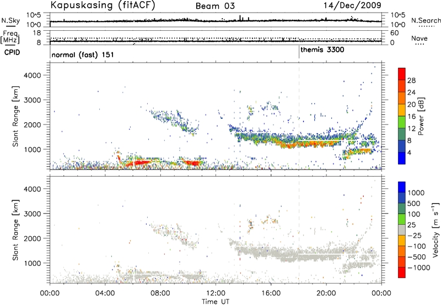Select the "Velocity [m s-1]" colorbar title
441x305 pixels.
tap(435, 230)
